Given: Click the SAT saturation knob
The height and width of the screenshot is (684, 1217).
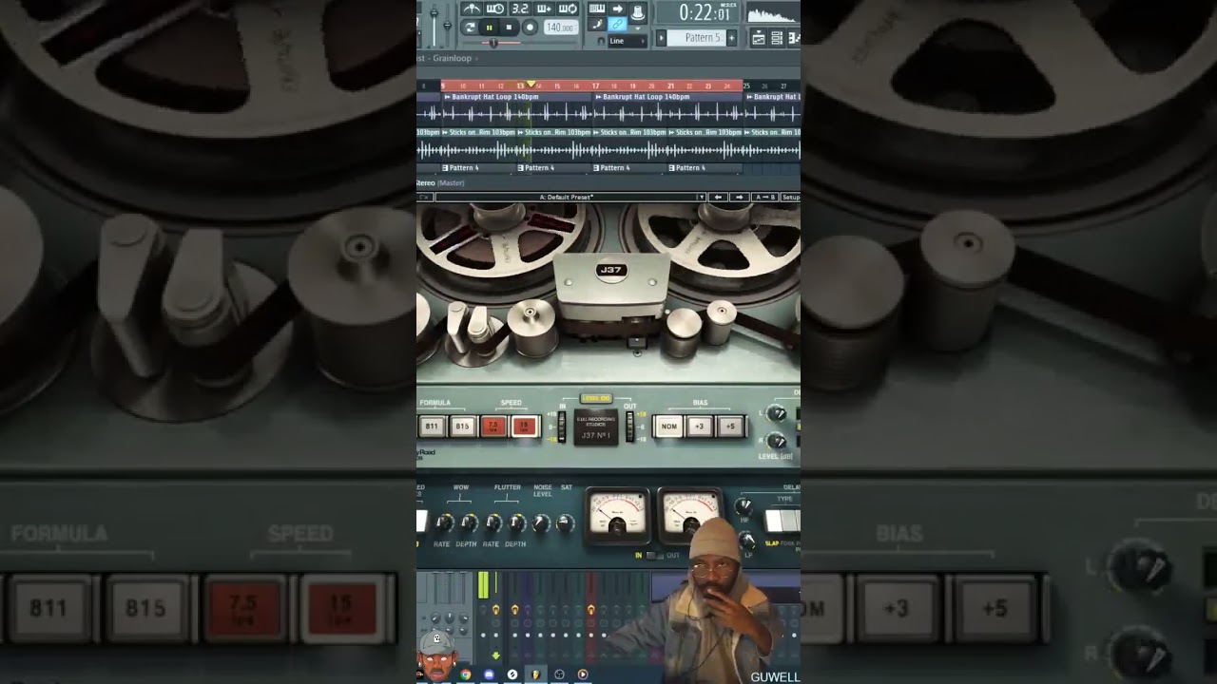Looking at the screenshot, I should (566, 522).
